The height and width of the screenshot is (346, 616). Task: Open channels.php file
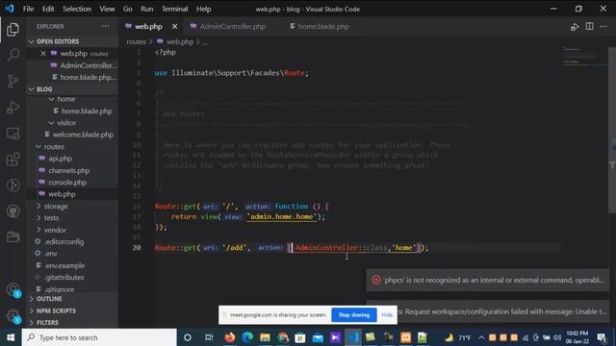[x=72, y=171]
